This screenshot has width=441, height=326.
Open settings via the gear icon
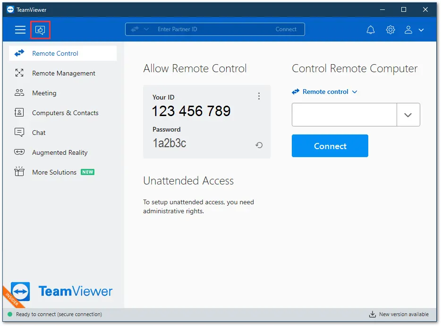pyautogui.click(x=390, y=30)
